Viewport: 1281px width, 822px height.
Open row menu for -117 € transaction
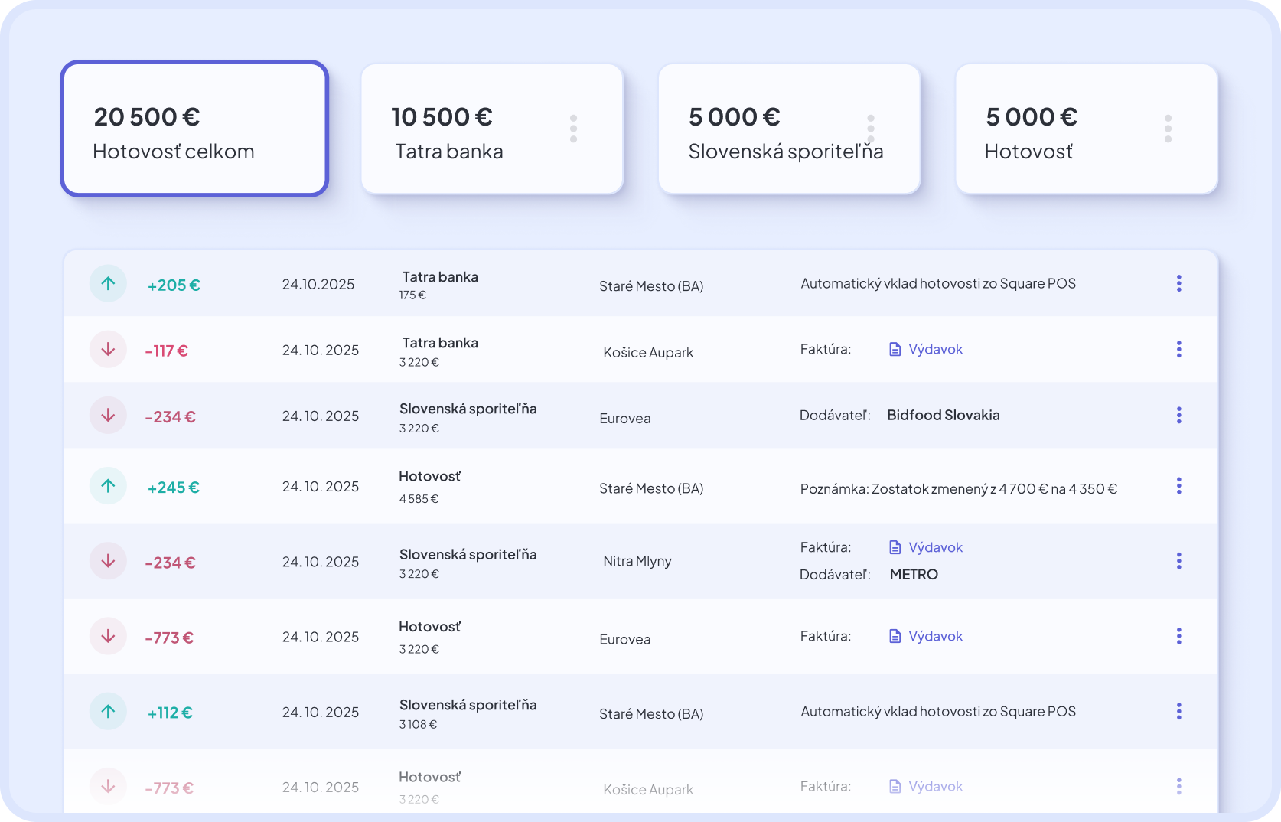[1178, 350]
